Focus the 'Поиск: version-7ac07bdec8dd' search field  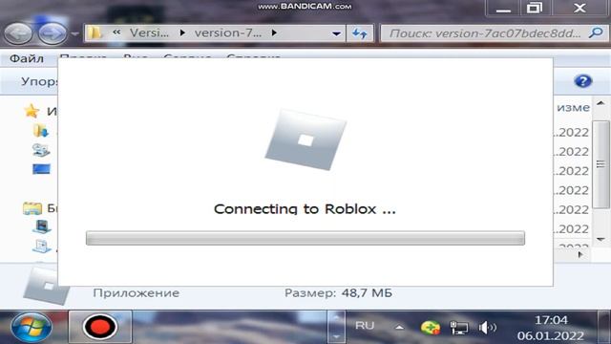coord(485,33)
